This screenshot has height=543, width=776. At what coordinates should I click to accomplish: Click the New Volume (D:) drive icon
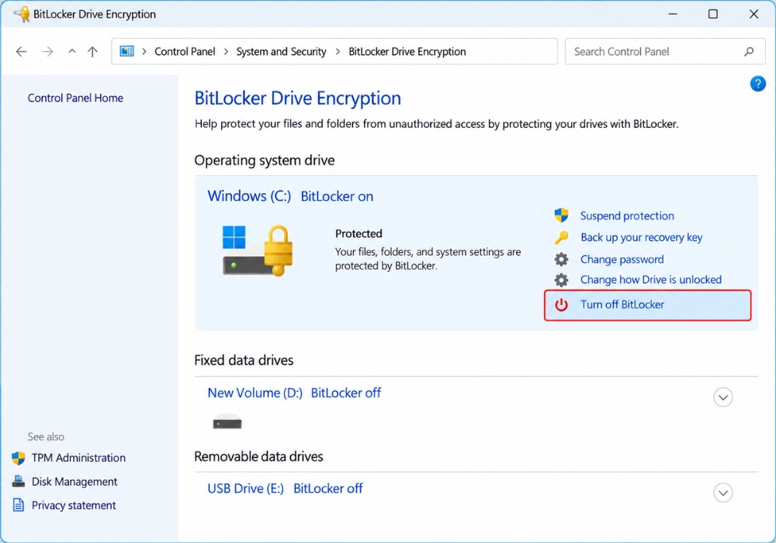227,422
